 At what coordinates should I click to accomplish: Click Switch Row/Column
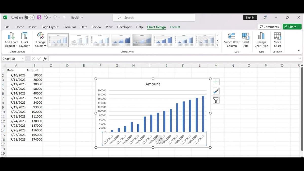[232, 39]
